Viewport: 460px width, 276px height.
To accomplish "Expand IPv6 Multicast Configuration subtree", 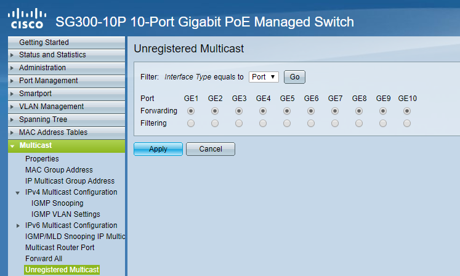I will pyautogui.click(x=18, y=225).
